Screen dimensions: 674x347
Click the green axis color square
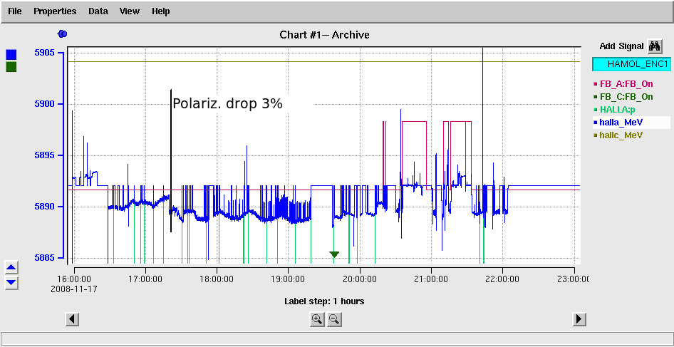coord(11,67)
